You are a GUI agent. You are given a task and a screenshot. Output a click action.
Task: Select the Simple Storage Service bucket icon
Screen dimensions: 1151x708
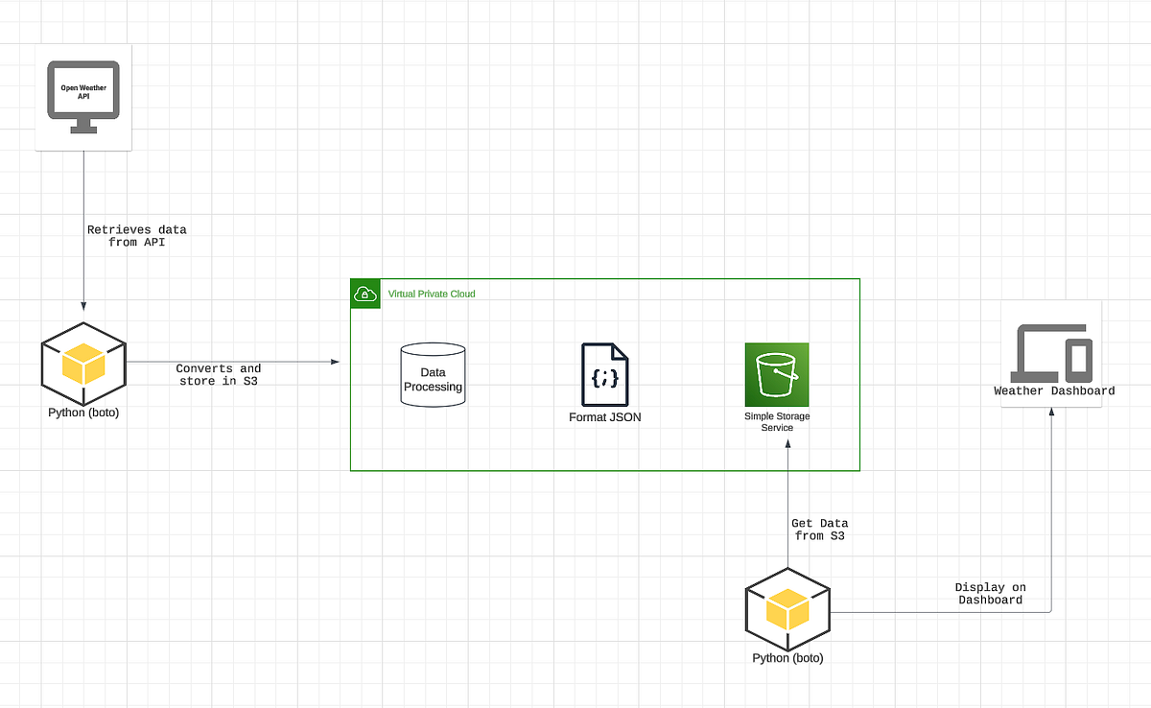click(x=777, y=374)
